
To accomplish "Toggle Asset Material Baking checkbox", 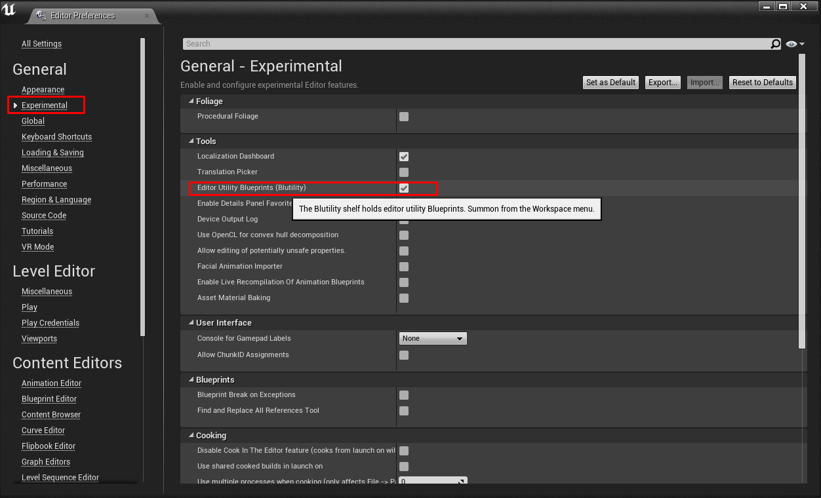I will click(x=404, y=298).
